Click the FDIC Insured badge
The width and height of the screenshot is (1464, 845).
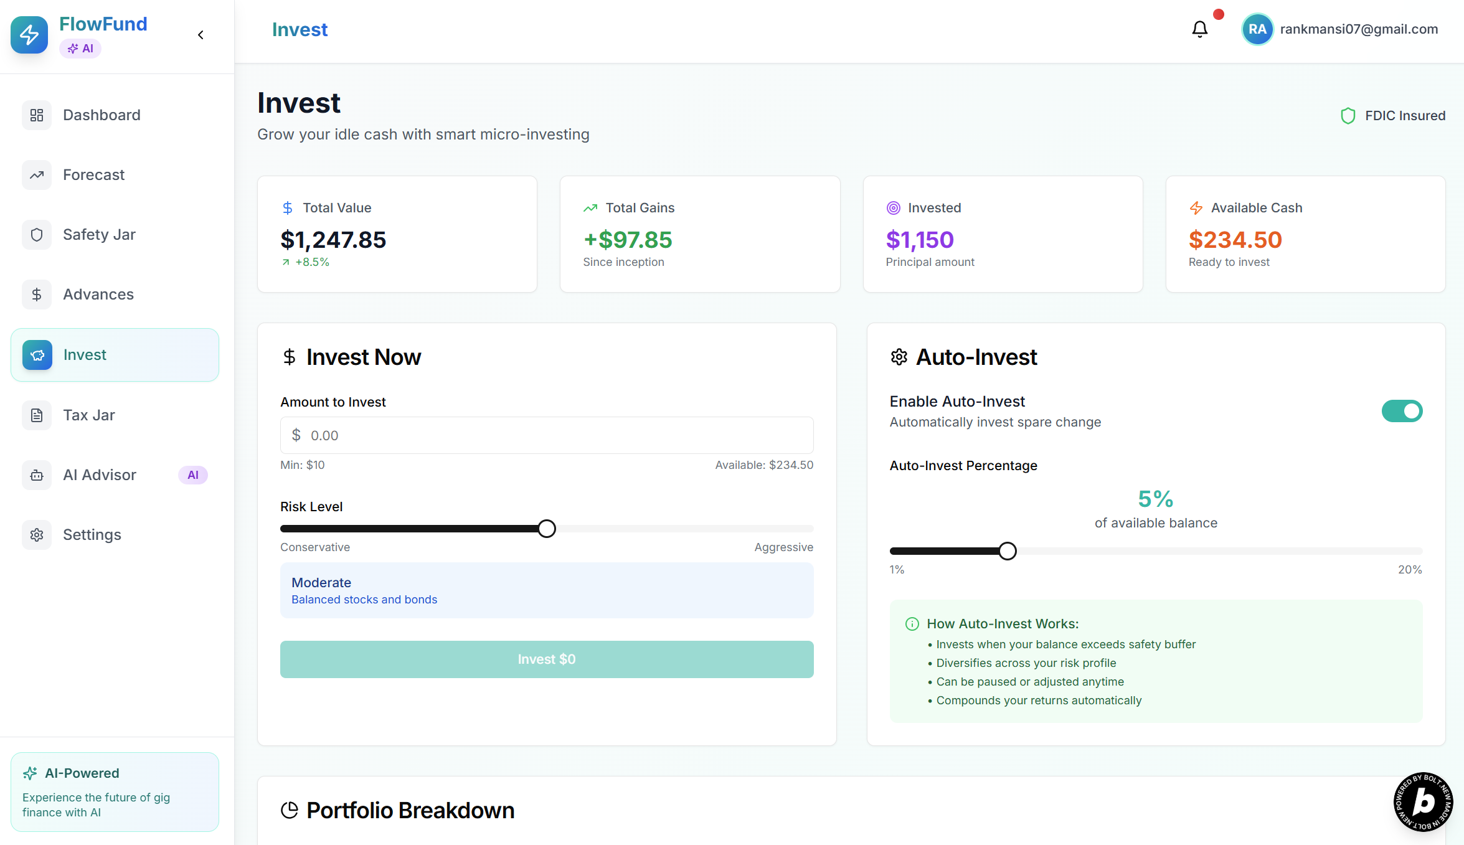click(1393, 116)
